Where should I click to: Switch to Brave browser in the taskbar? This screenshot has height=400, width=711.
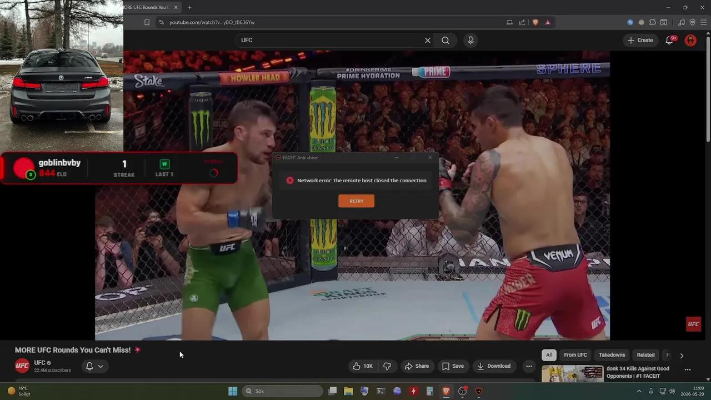[x=446, y=391]
